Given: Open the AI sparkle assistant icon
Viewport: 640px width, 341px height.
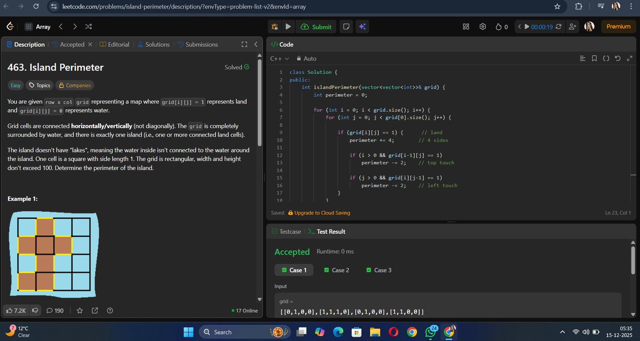Looking at the screenshot, I should pyautogui.click(x=362, y=27).
